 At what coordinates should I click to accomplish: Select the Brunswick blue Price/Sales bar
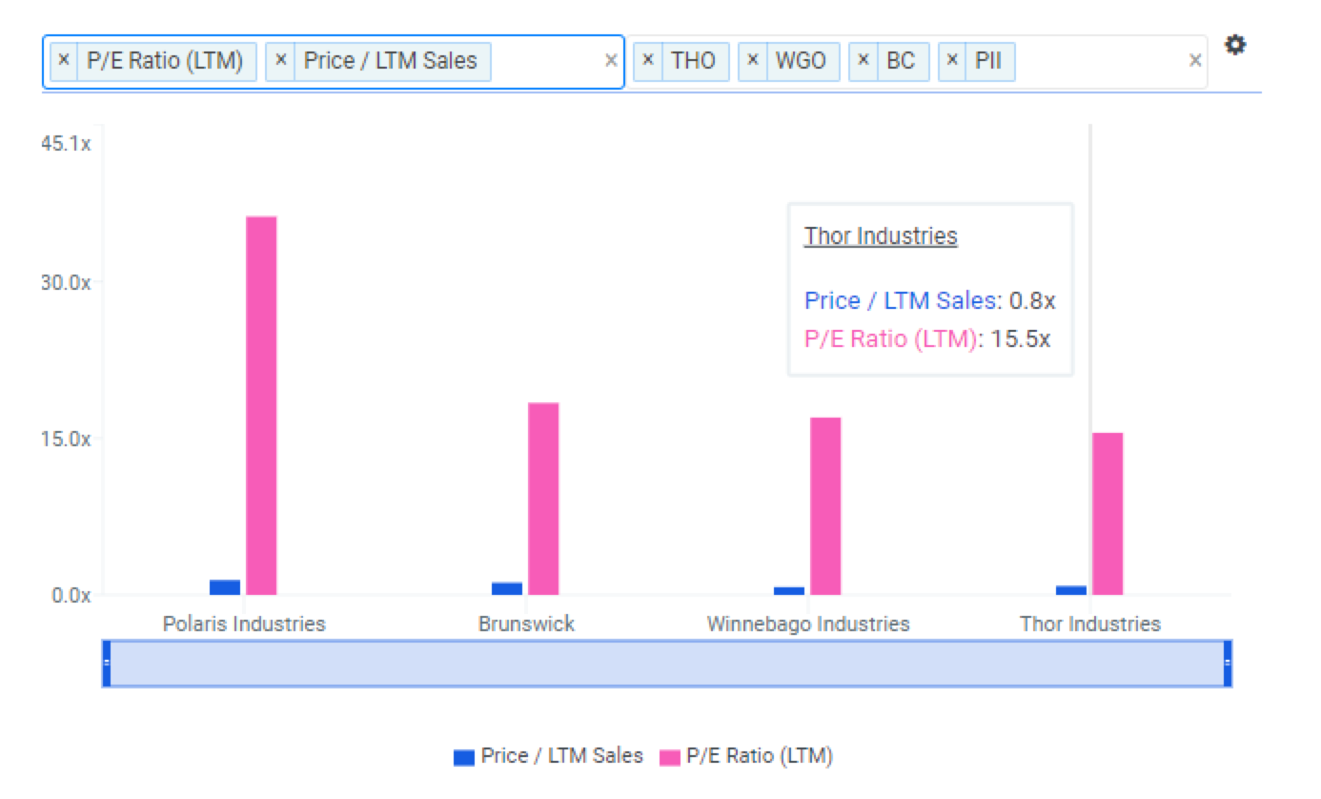[x=507, y=588]
